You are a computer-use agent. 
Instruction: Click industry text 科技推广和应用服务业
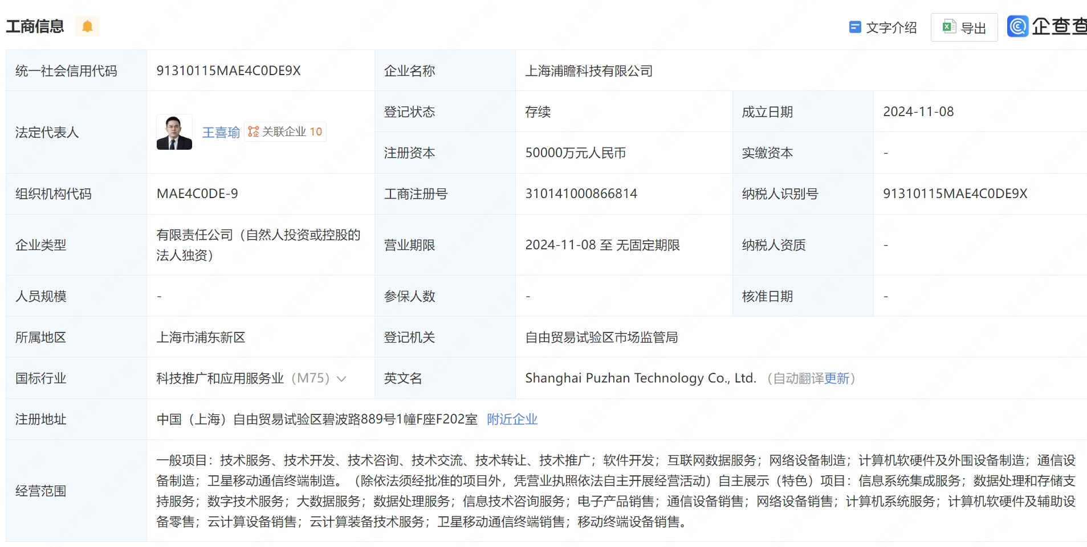coord(220,378)
